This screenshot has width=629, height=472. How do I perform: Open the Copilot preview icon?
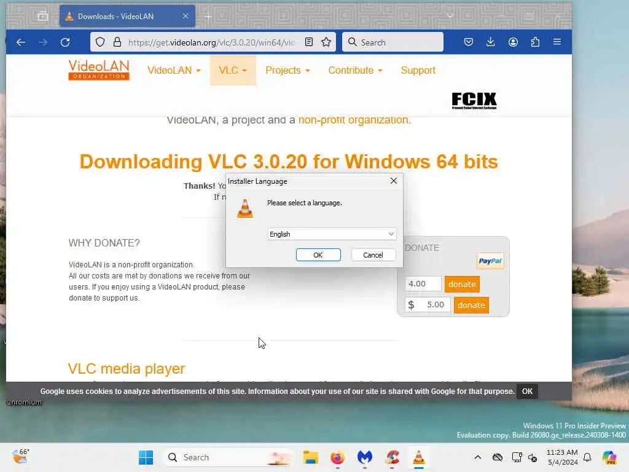(x=609, y=457)
